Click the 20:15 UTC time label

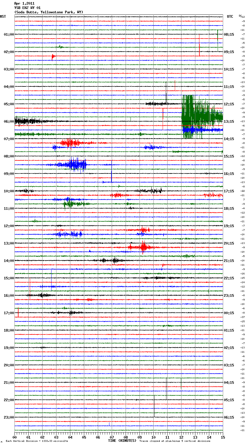coord(229,243)
